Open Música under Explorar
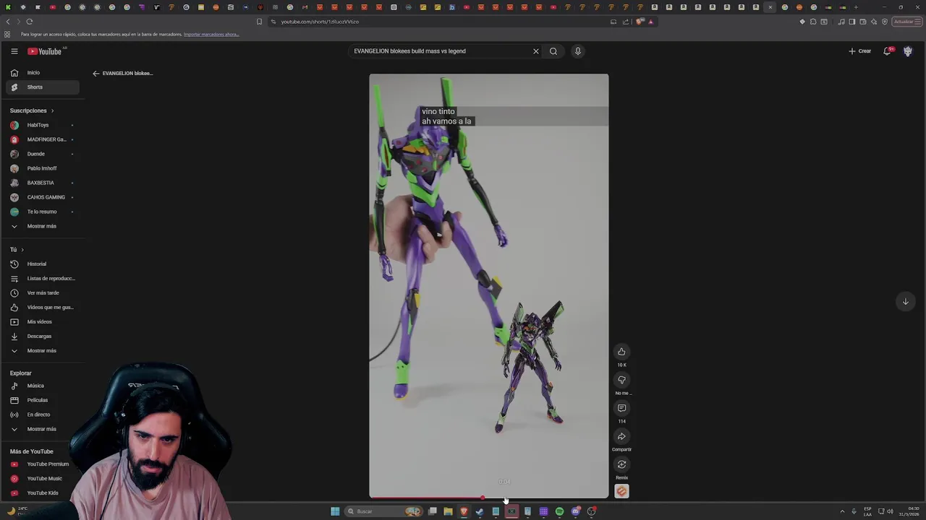This screenshot has height=520, width=926. point(42,386)
